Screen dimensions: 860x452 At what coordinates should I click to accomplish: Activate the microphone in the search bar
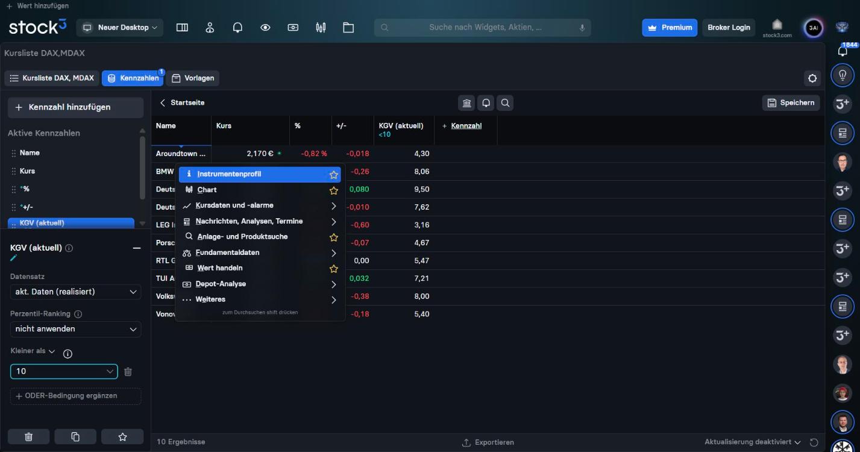(x=582, y=28)
